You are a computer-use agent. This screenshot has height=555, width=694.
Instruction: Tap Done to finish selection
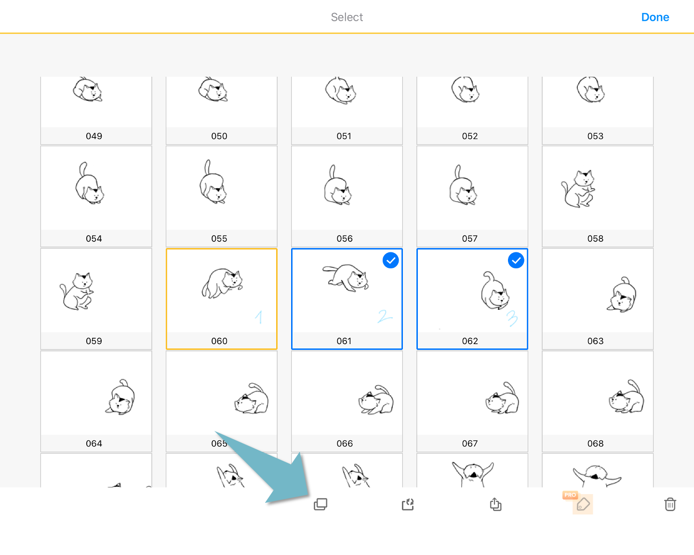pos(655,17)
